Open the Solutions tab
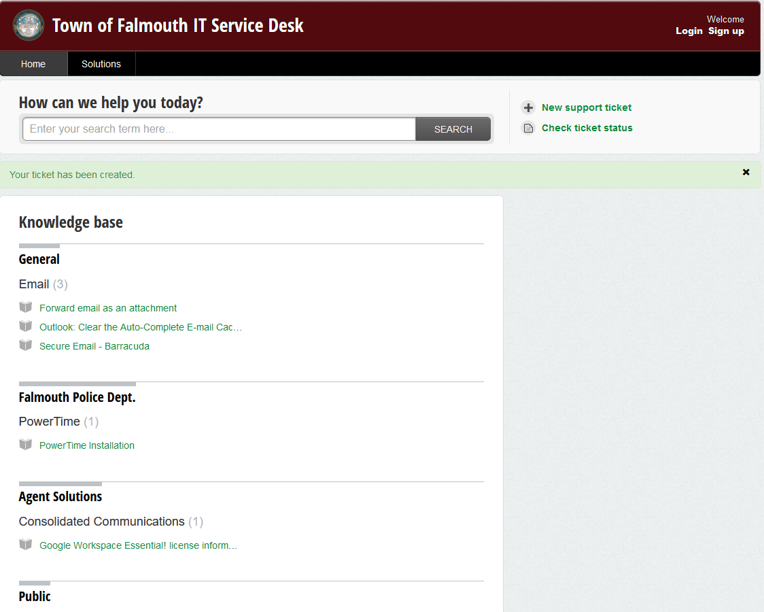This screenshot has width=764, height=612. tap(101, 64)
